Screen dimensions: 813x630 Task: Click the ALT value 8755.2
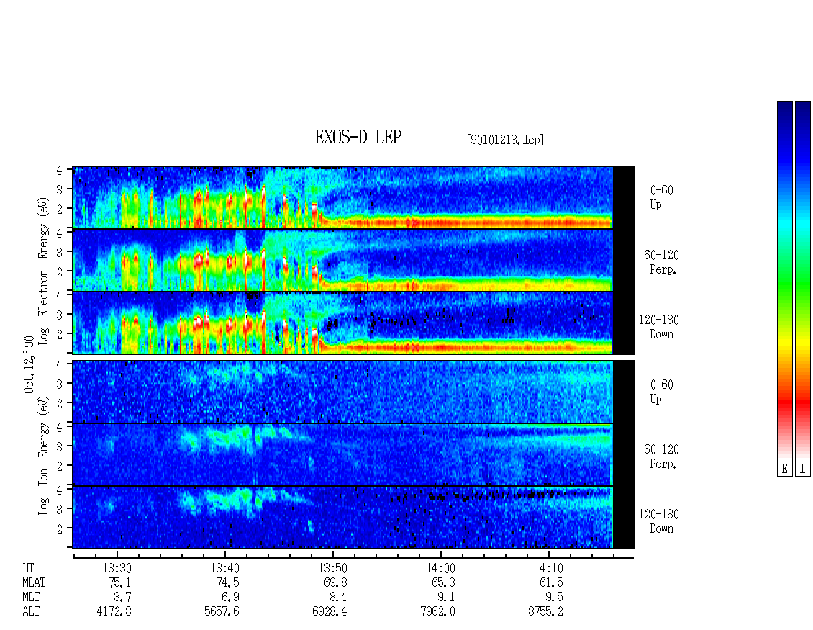[545, 612]
